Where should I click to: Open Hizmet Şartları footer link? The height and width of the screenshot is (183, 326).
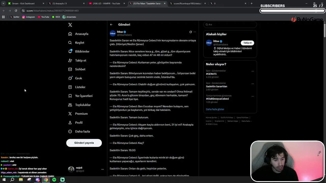click(212, 118)
